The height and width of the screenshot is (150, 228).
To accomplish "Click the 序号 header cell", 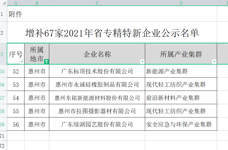I will coord(16,54).
